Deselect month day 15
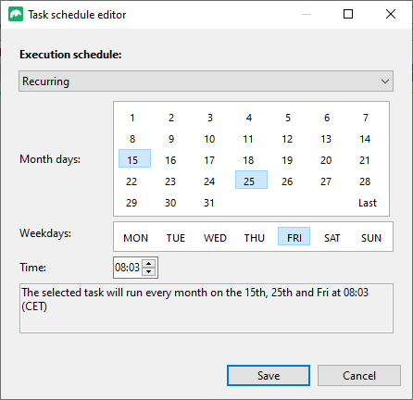Screen dimensions: 413x400 (x=134, y=158)
